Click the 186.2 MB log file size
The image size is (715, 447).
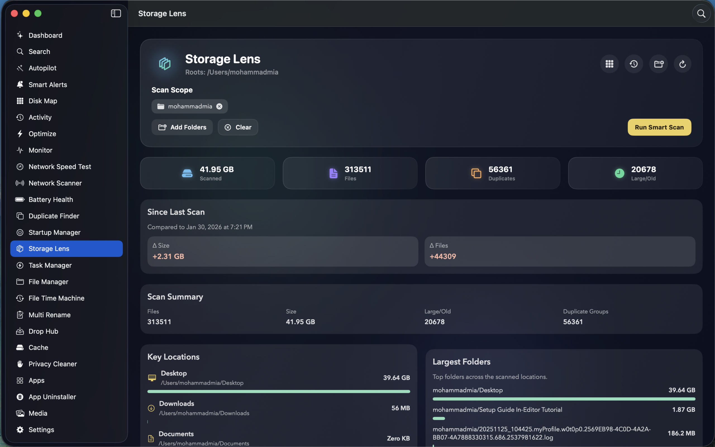pos(681,433)
